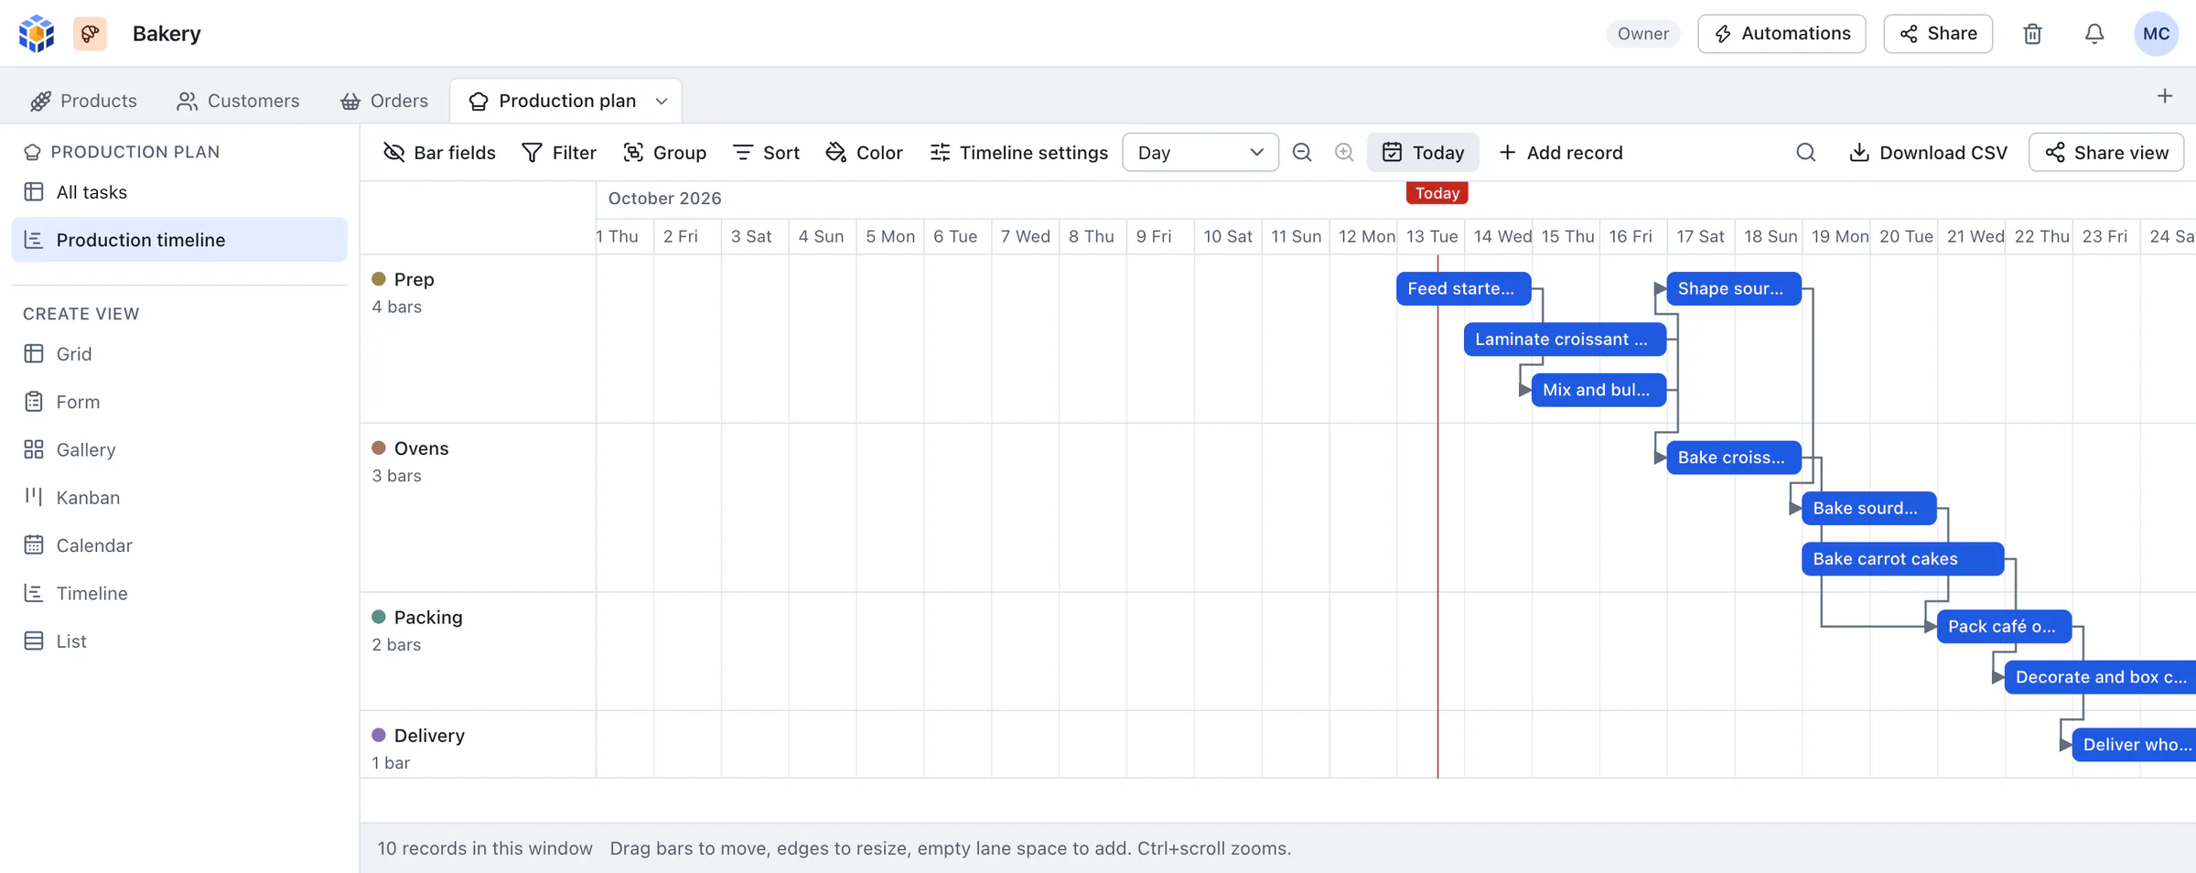Click the plus icon to add table
The width and height of the screenshot is (2196, 873).
(x=2165, y=96)
